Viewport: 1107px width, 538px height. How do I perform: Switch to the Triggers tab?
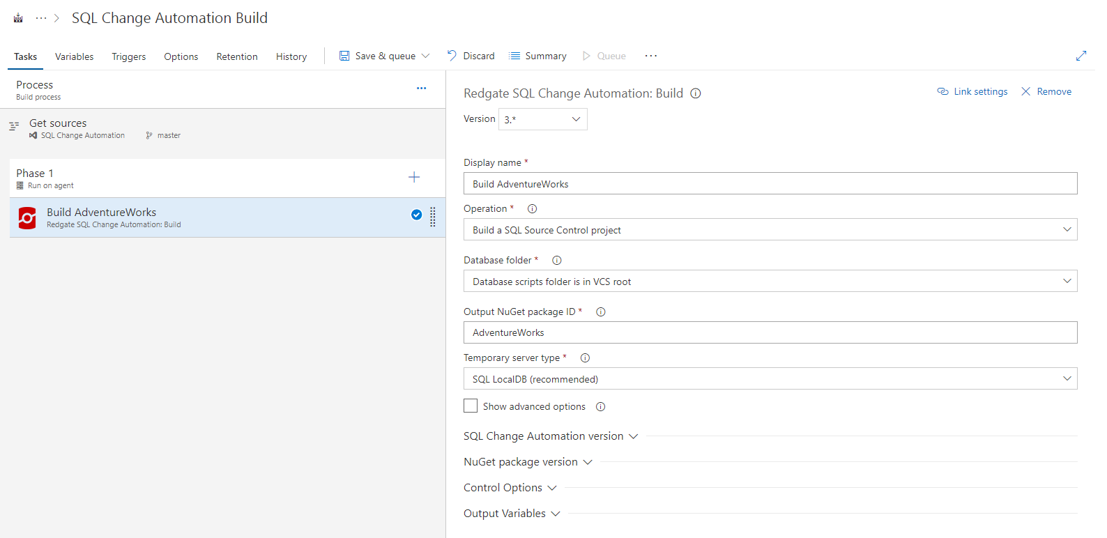coord(129,56)
